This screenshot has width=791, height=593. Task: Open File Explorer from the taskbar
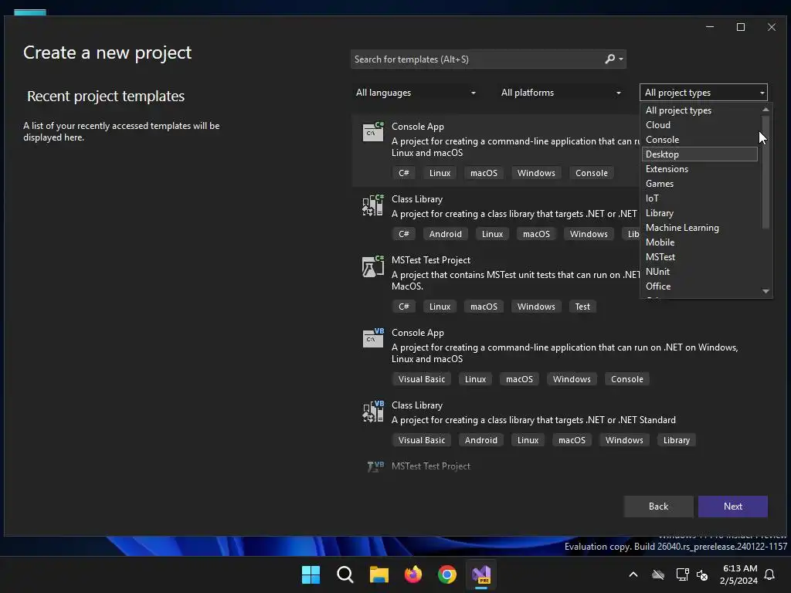pyautogui.click(x=379, y=574)
